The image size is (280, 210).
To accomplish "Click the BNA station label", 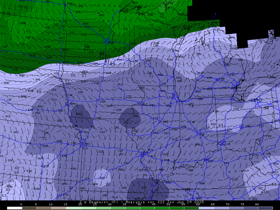I will (x=199, y=199).
